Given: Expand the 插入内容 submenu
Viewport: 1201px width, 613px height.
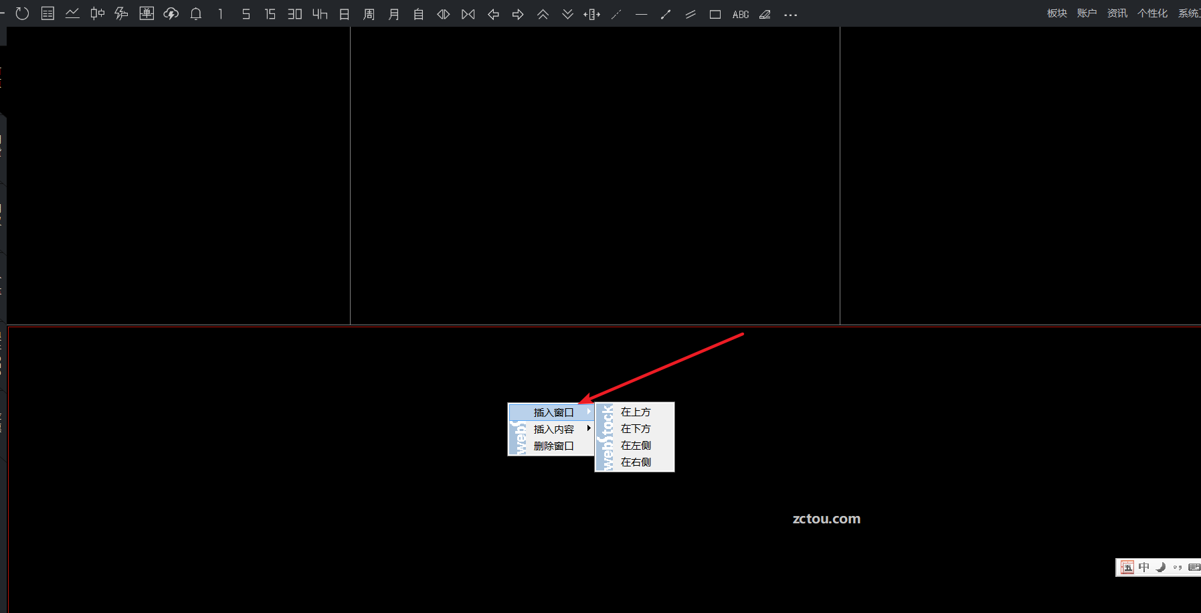Looking at the screenshot, I should (553, 429).
